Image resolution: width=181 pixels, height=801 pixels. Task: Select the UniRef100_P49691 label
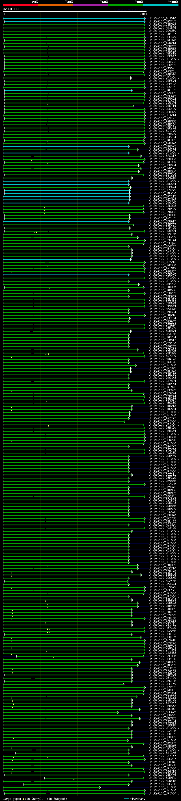point(162,68)
